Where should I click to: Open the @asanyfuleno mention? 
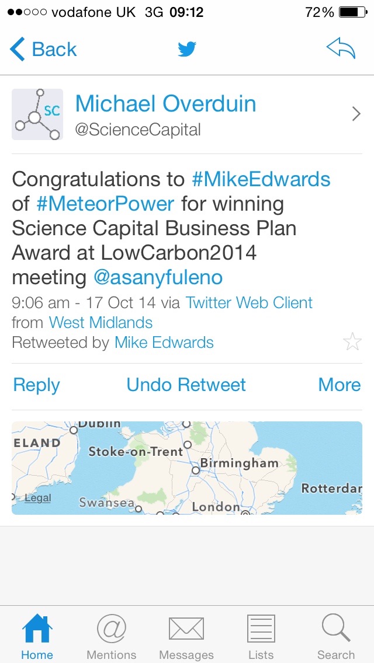pyautogui.click(x=158, y=277)
